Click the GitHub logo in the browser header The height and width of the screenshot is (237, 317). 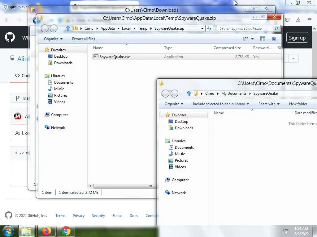click(10, 37)
